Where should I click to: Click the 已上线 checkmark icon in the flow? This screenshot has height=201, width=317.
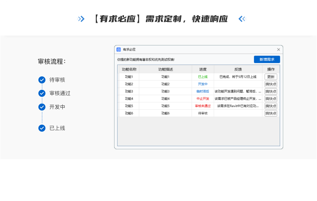[x=42, y=128]
